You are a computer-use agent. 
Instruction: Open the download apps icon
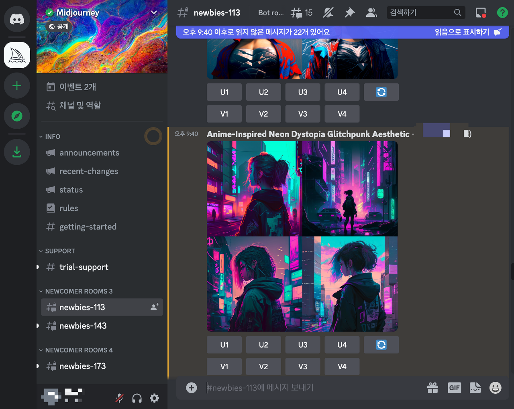(17, 152)
